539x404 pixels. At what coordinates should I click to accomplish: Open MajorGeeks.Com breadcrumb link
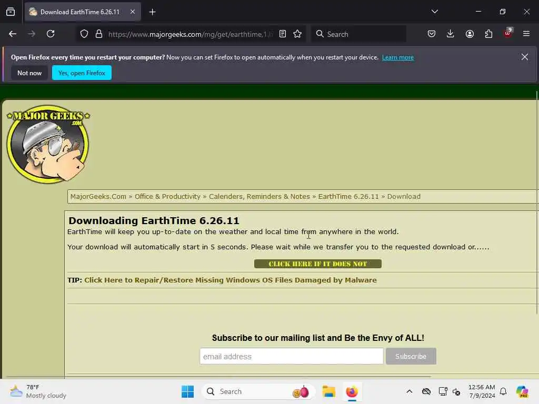tap(98, 197)
